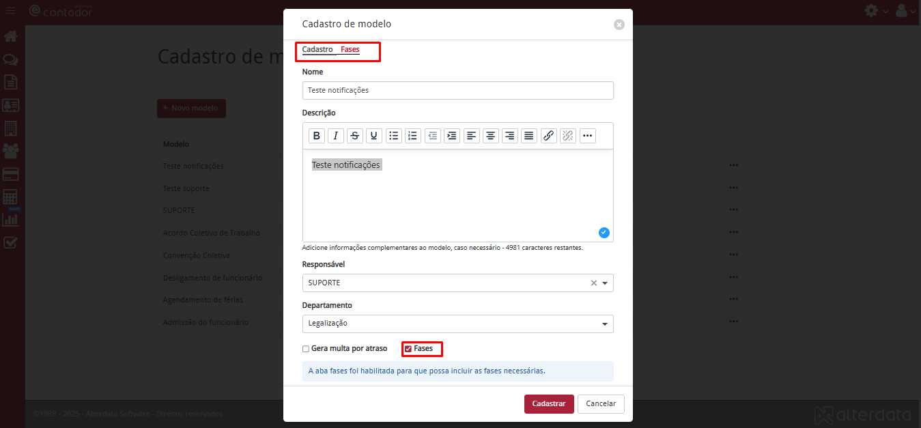
Task: Toggle bold formatting in Descrição editor
Action: [x=316, y=136]
